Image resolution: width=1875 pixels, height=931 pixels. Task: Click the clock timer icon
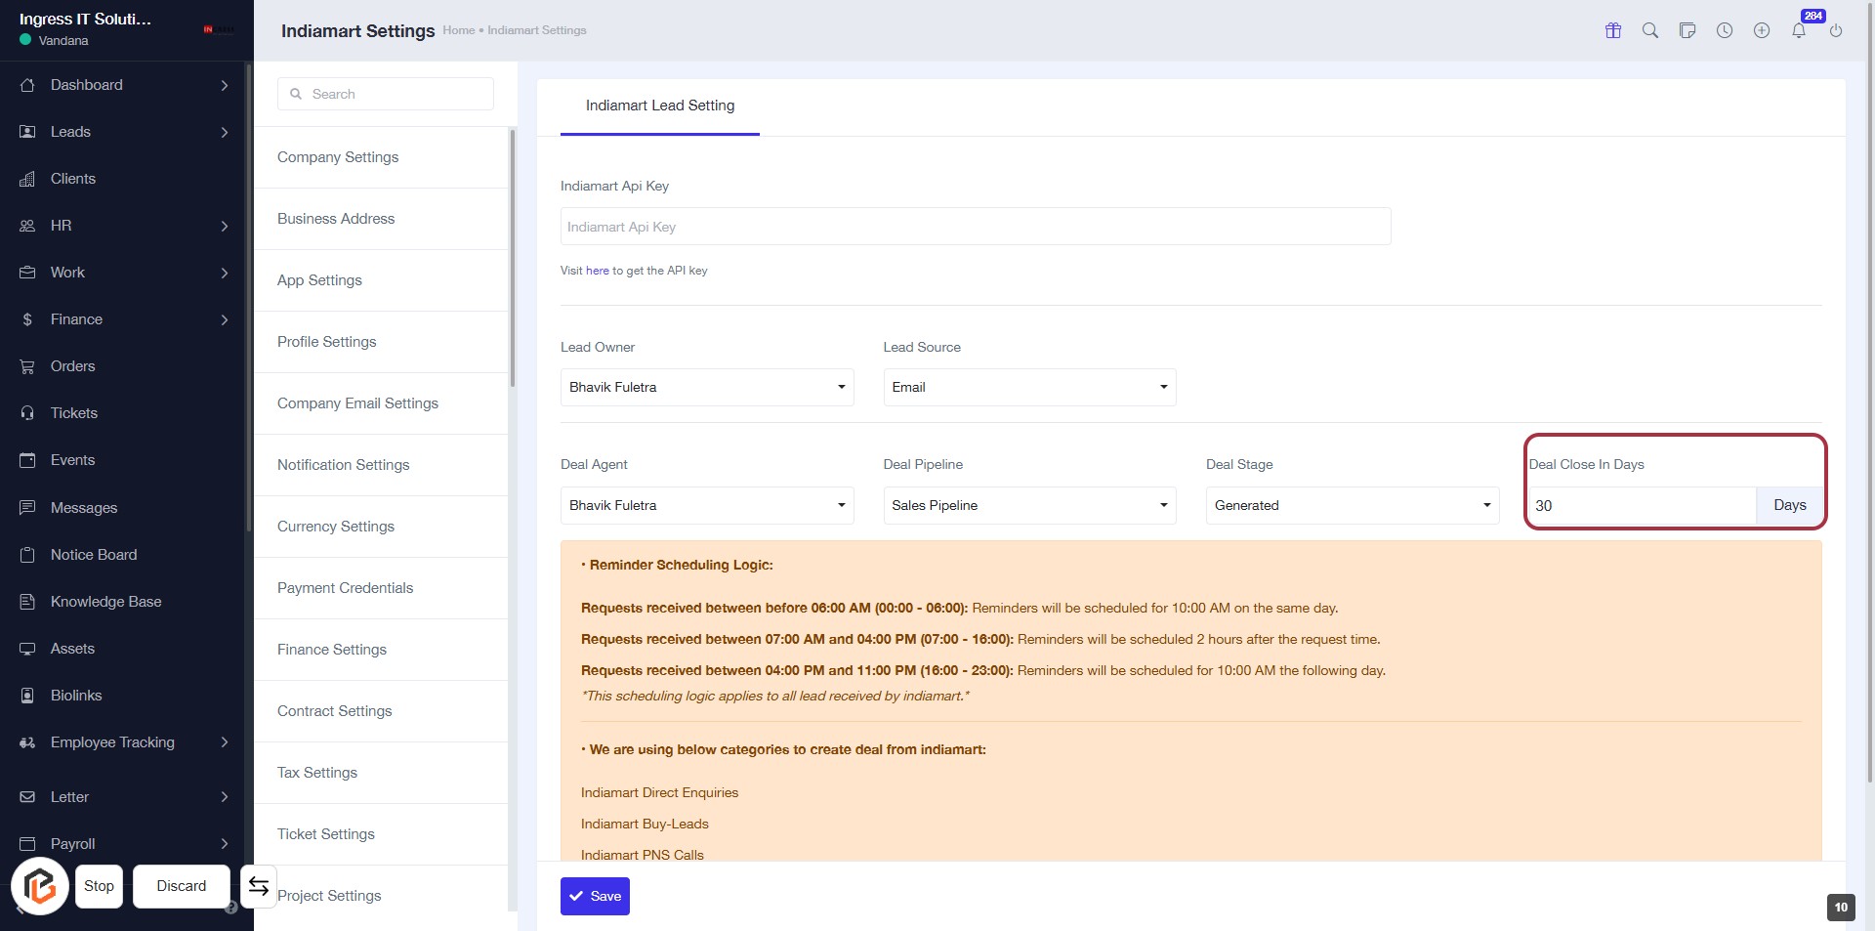pos(1725,30)
